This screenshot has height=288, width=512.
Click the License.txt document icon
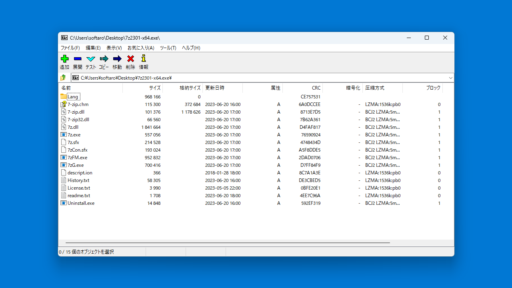(64, 188)
